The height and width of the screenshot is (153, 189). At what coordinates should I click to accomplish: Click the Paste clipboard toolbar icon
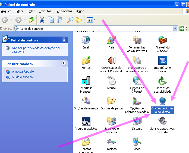(59, 20)
